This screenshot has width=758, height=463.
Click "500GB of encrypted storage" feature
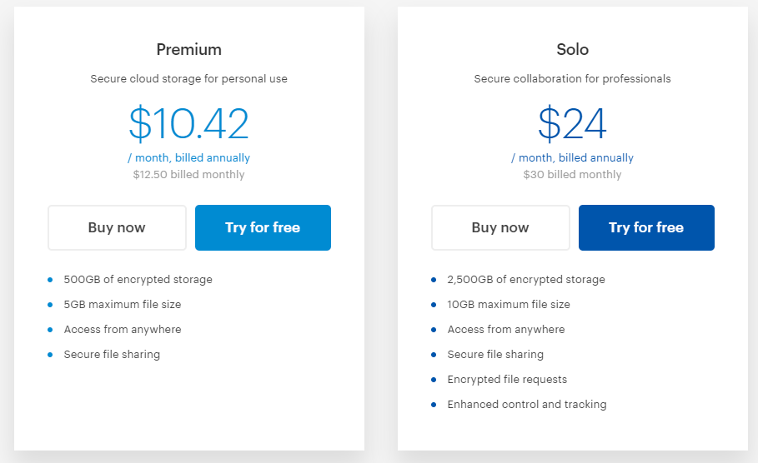click(x=138, y=279)
